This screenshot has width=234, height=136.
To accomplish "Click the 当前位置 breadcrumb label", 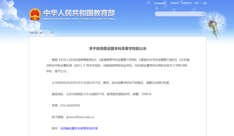I will (34, 33).
